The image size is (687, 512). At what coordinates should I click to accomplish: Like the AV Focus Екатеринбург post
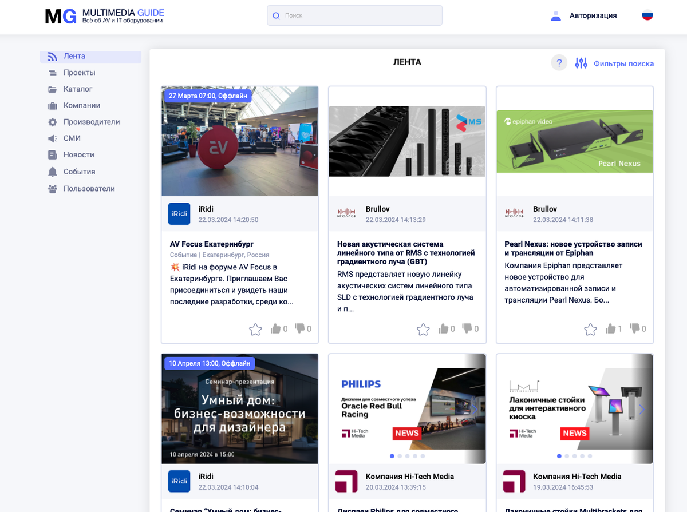(x=276, y=328)
